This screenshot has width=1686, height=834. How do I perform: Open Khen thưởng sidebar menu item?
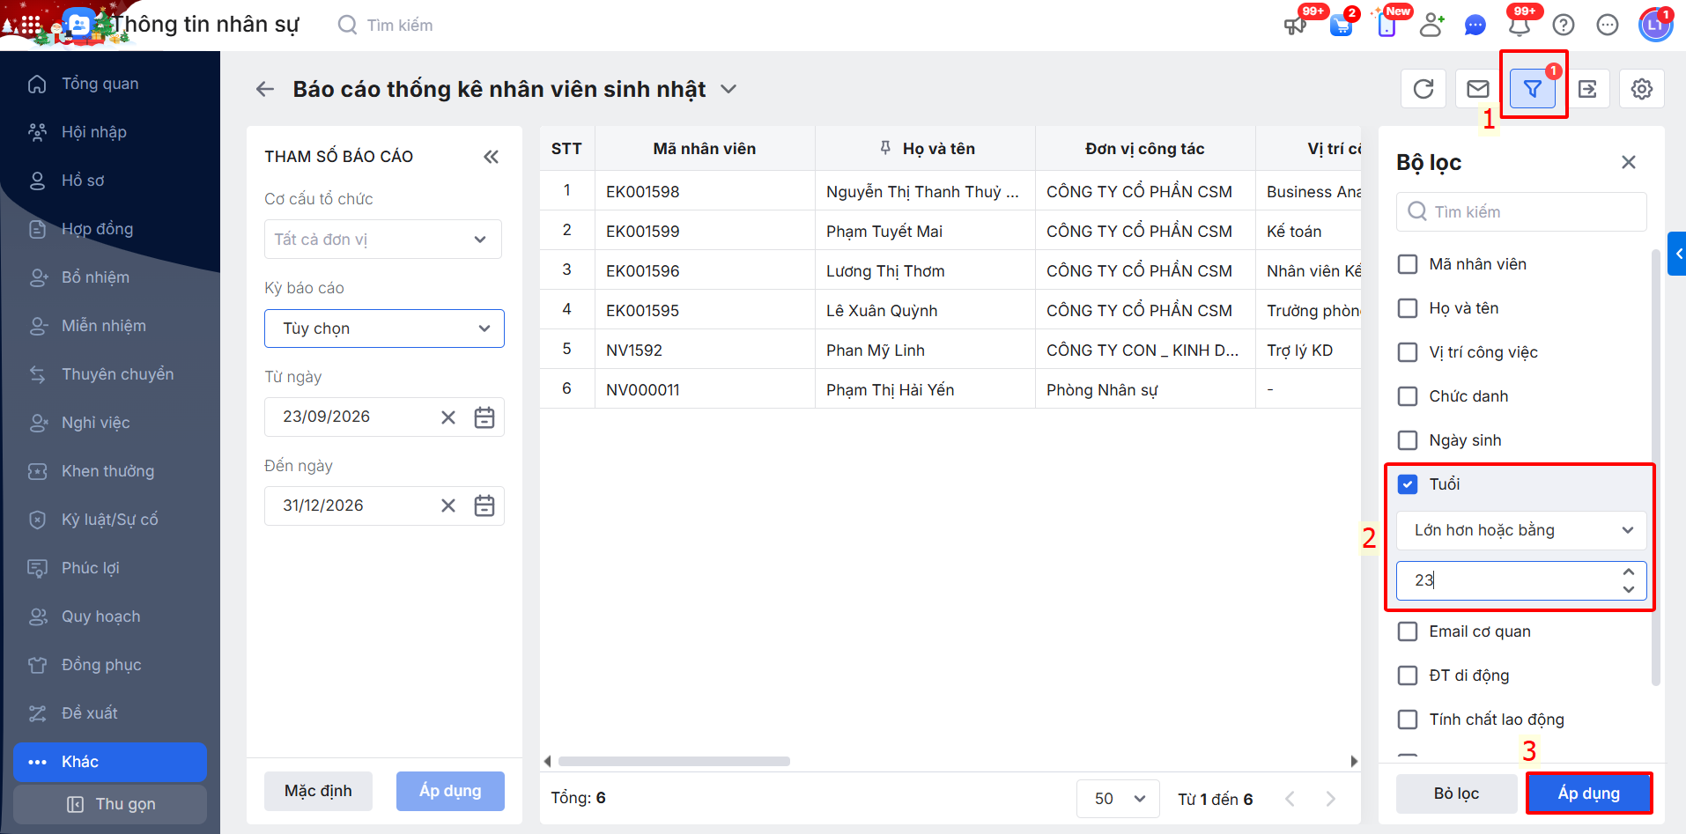[x=107, y=471]
